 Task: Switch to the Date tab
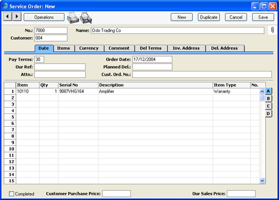point(44,48)
